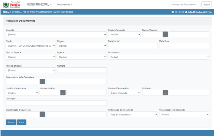Click ellipsis button under Classificação Documental

(x=42, y=114)
